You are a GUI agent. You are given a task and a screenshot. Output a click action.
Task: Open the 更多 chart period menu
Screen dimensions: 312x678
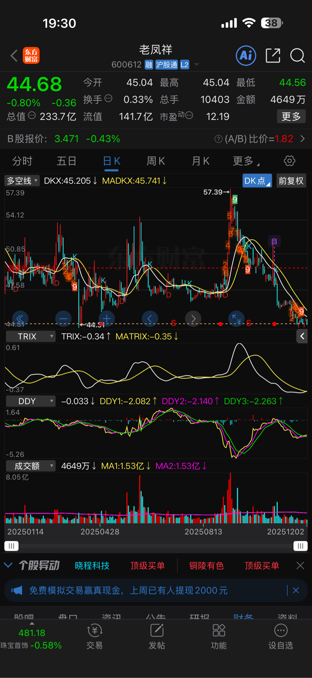point(246,161)
